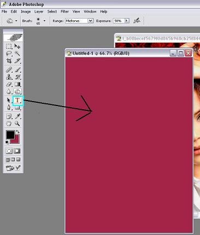The width and height of the screenshot is (200, 235).
Task: Select the Type tool
Action: tap(17, 101)
